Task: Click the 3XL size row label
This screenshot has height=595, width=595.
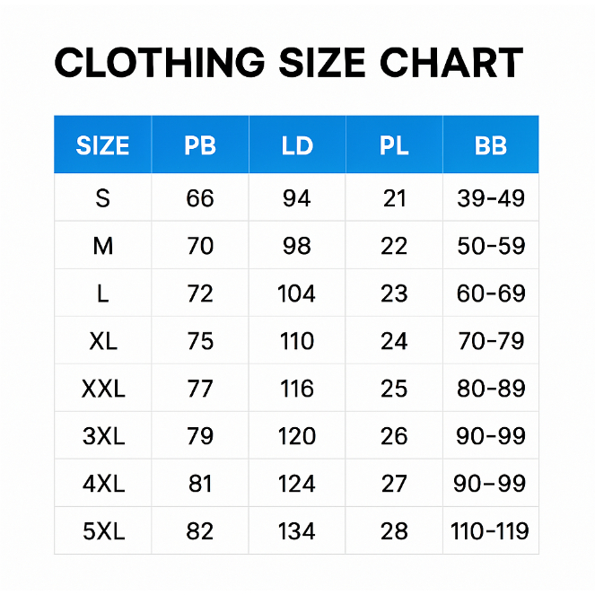Action: pyautogui.click(x=102, y=436)
